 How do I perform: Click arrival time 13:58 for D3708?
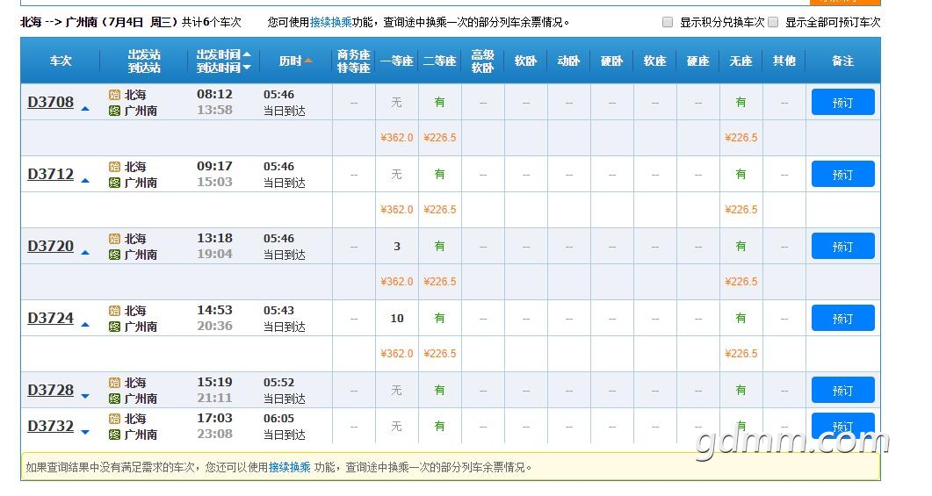coord(214,110)
